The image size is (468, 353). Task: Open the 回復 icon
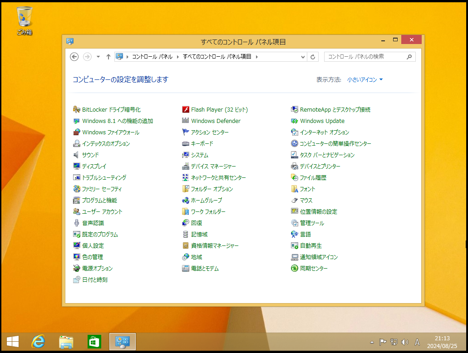tap(186, 223)
